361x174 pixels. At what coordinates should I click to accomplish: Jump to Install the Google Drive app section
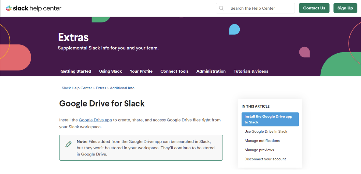(x=270, y=119)
